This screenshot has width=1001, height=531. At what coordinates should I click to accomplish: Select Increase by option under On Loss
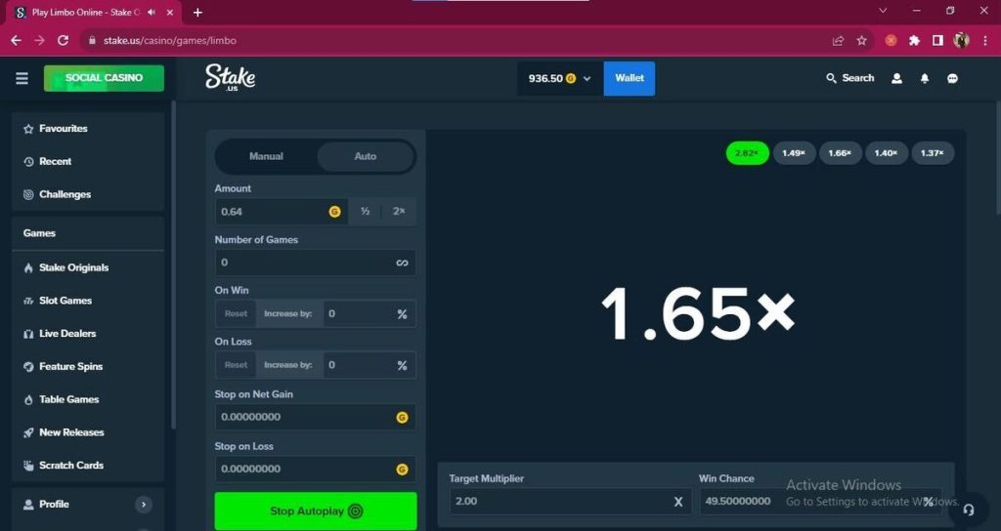pyautogui.click(x=288, y=365)
